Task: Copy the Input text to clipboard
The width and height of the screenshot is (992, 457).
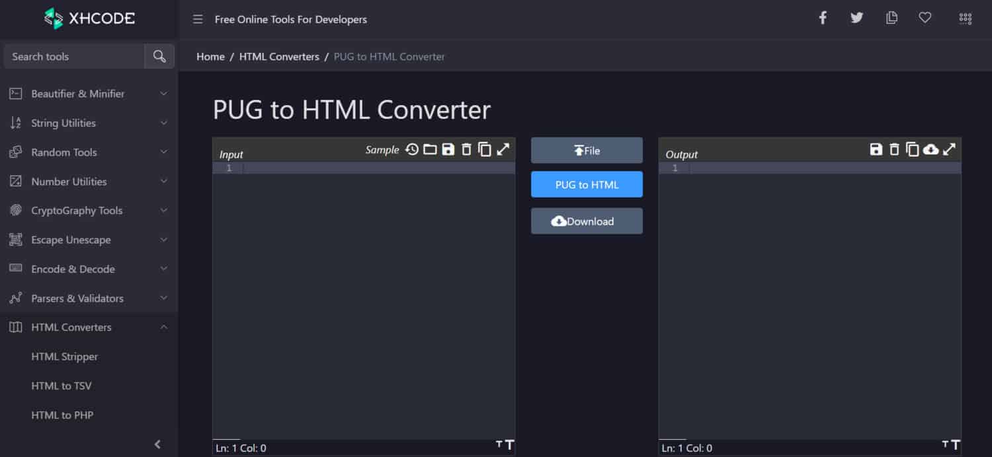Action: click(485, 149)
